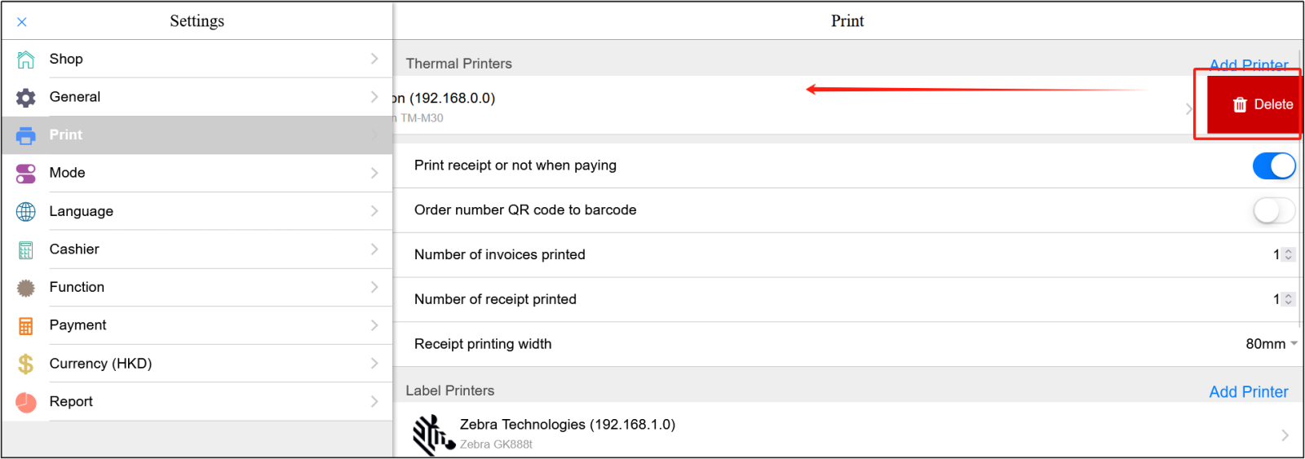
Task: Click the Currency dollar sign icon
Action: 26,364
